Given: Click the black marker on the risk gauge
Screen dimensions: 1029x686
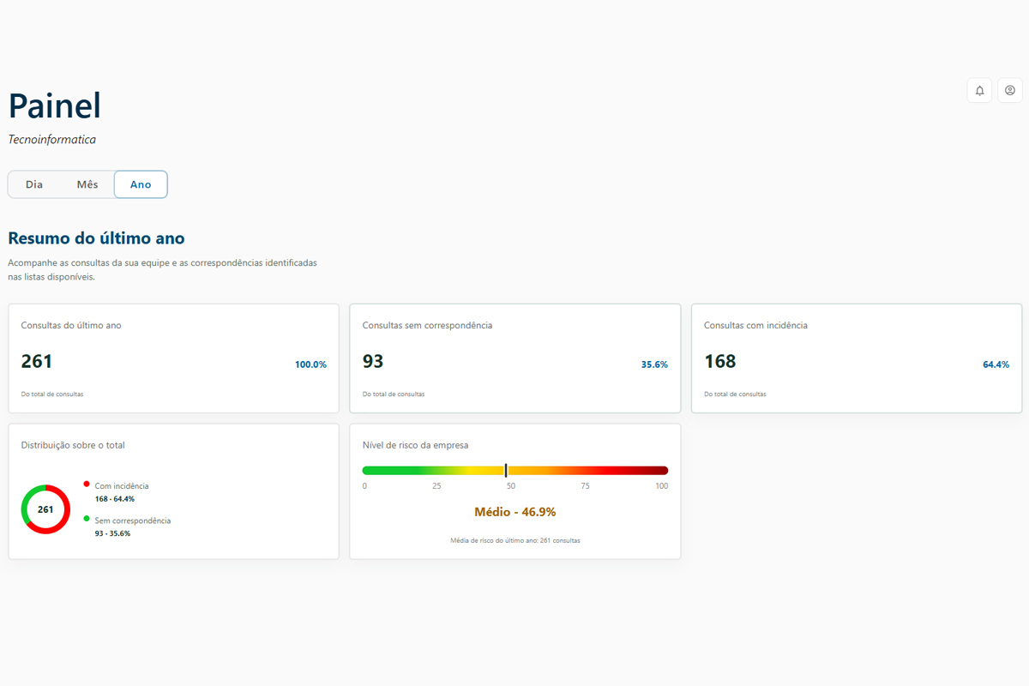Looking at the screenshot, I should (x=506, y=470).
